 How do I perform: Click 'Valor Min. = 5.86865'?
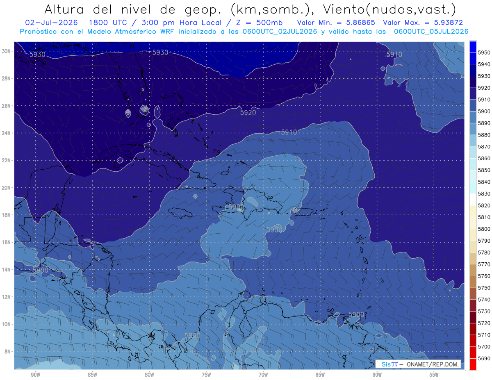336,22
